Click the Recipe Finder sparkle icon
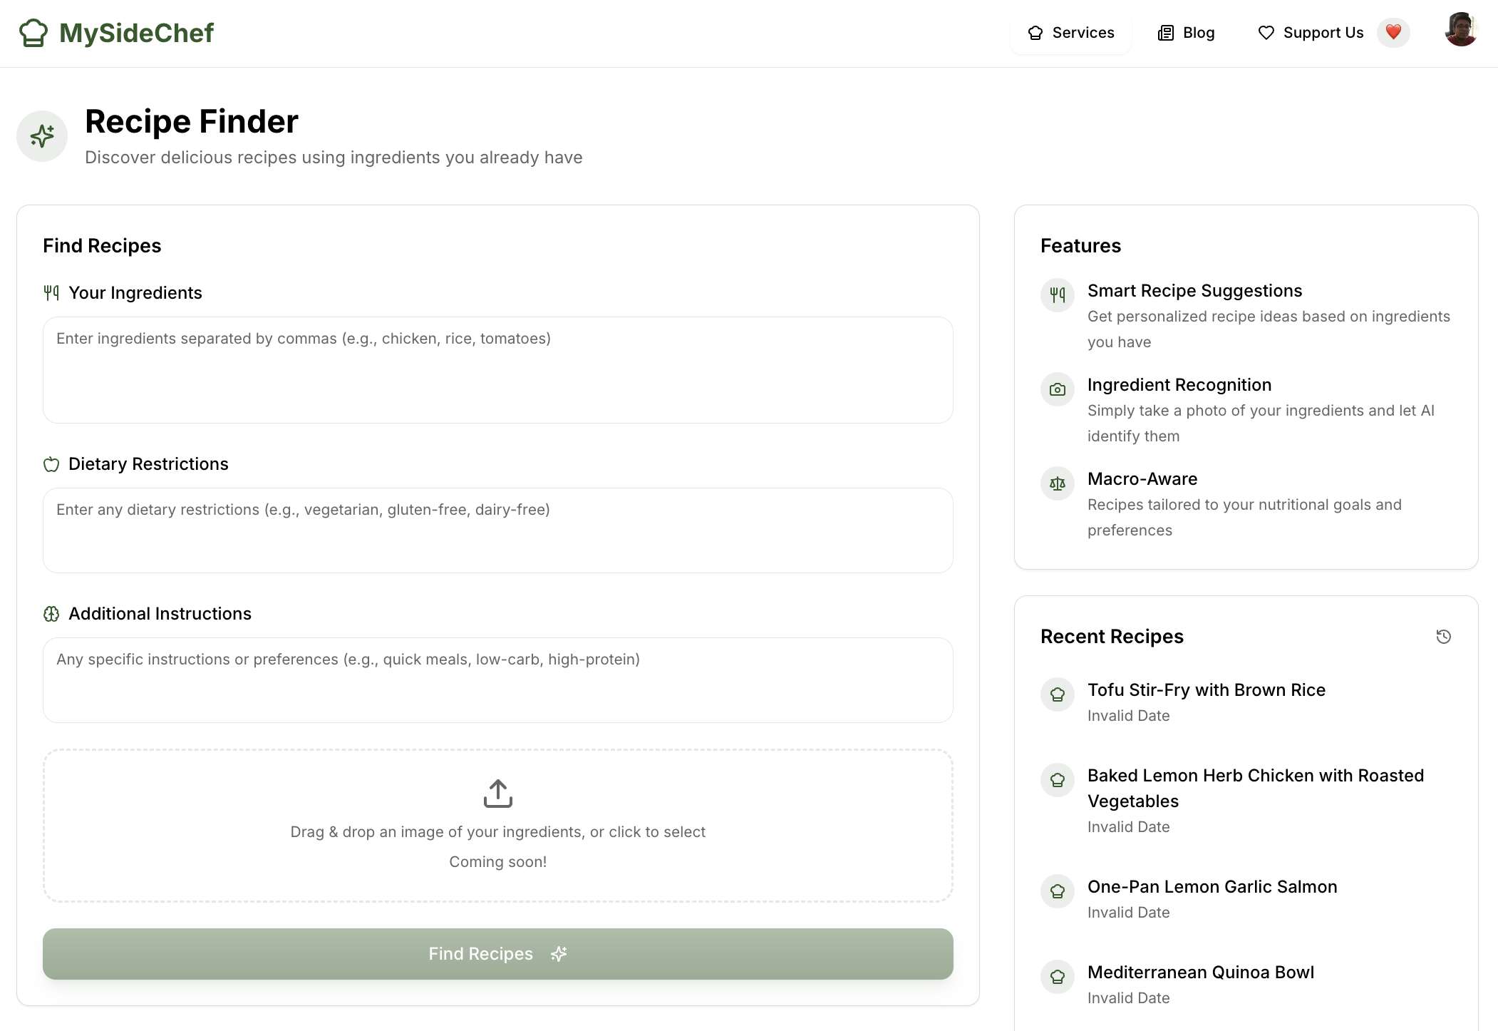 pos(42,135)
